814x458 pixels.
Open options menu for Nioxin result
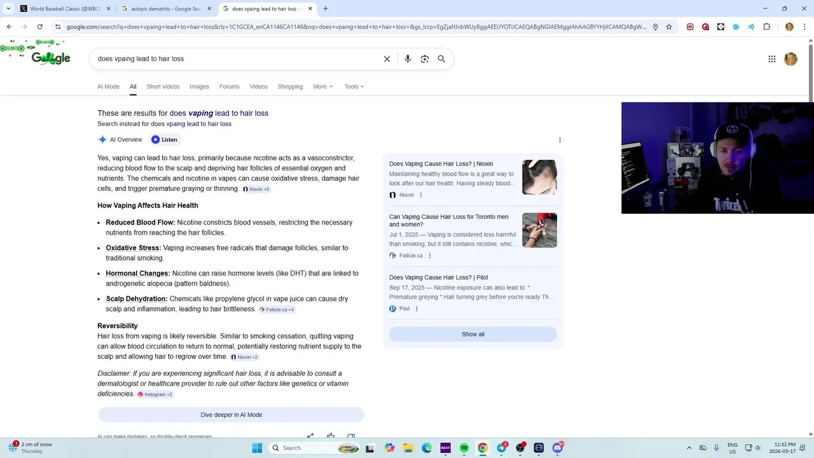point(420,195)
